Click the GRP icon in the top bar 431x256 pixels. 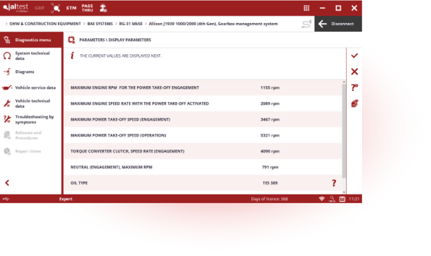tap(39, 8)
